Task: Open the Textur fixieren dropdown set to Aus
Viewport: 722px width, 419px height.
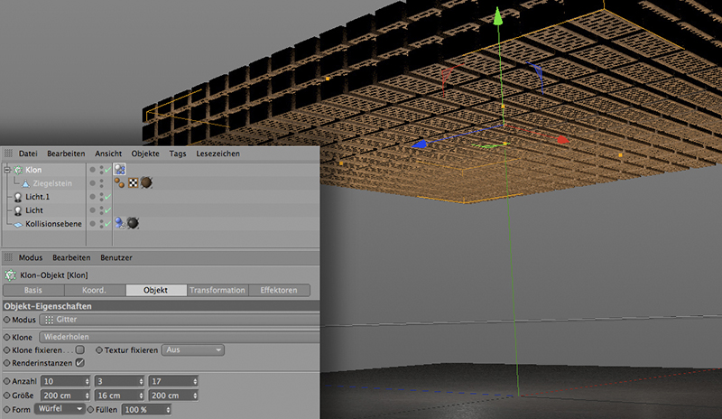Action: (193, 349)
